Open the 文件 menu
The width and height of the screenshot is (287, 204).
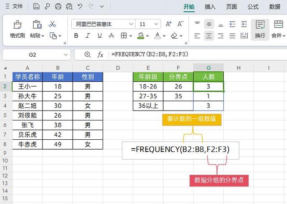pyautogui.click(x=14, y=6)
